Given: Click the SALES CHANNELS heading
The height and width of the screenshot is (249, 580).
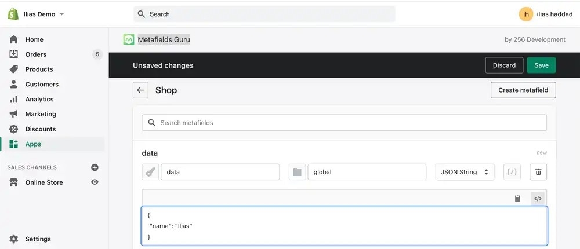Looking at the screenshot, I should click(x=32, y=167).
